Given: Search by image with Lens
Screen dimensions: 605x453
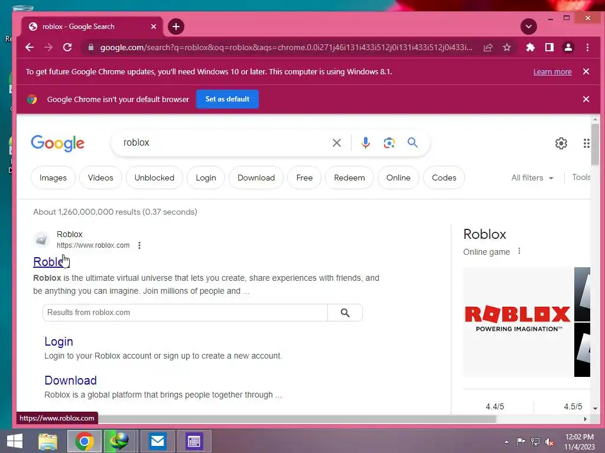Looking at the screenshot, I should point(389,143).
